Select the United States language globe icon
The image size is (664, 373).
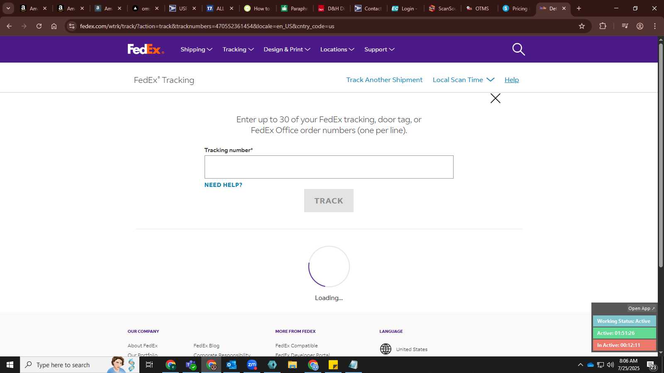point(386,349)
